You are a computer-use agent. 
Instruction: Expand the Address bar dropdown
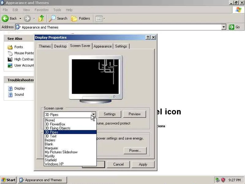tap(224, 27)
